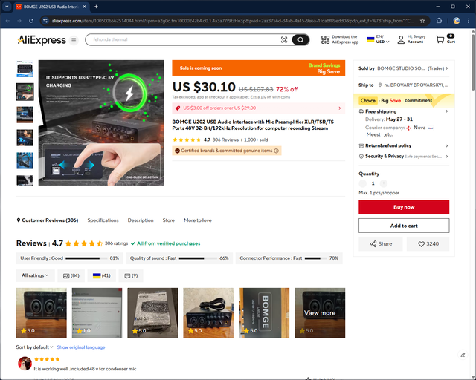The image size is (476, 380).
Task: Click the image search camera icon
Action: 284,39
